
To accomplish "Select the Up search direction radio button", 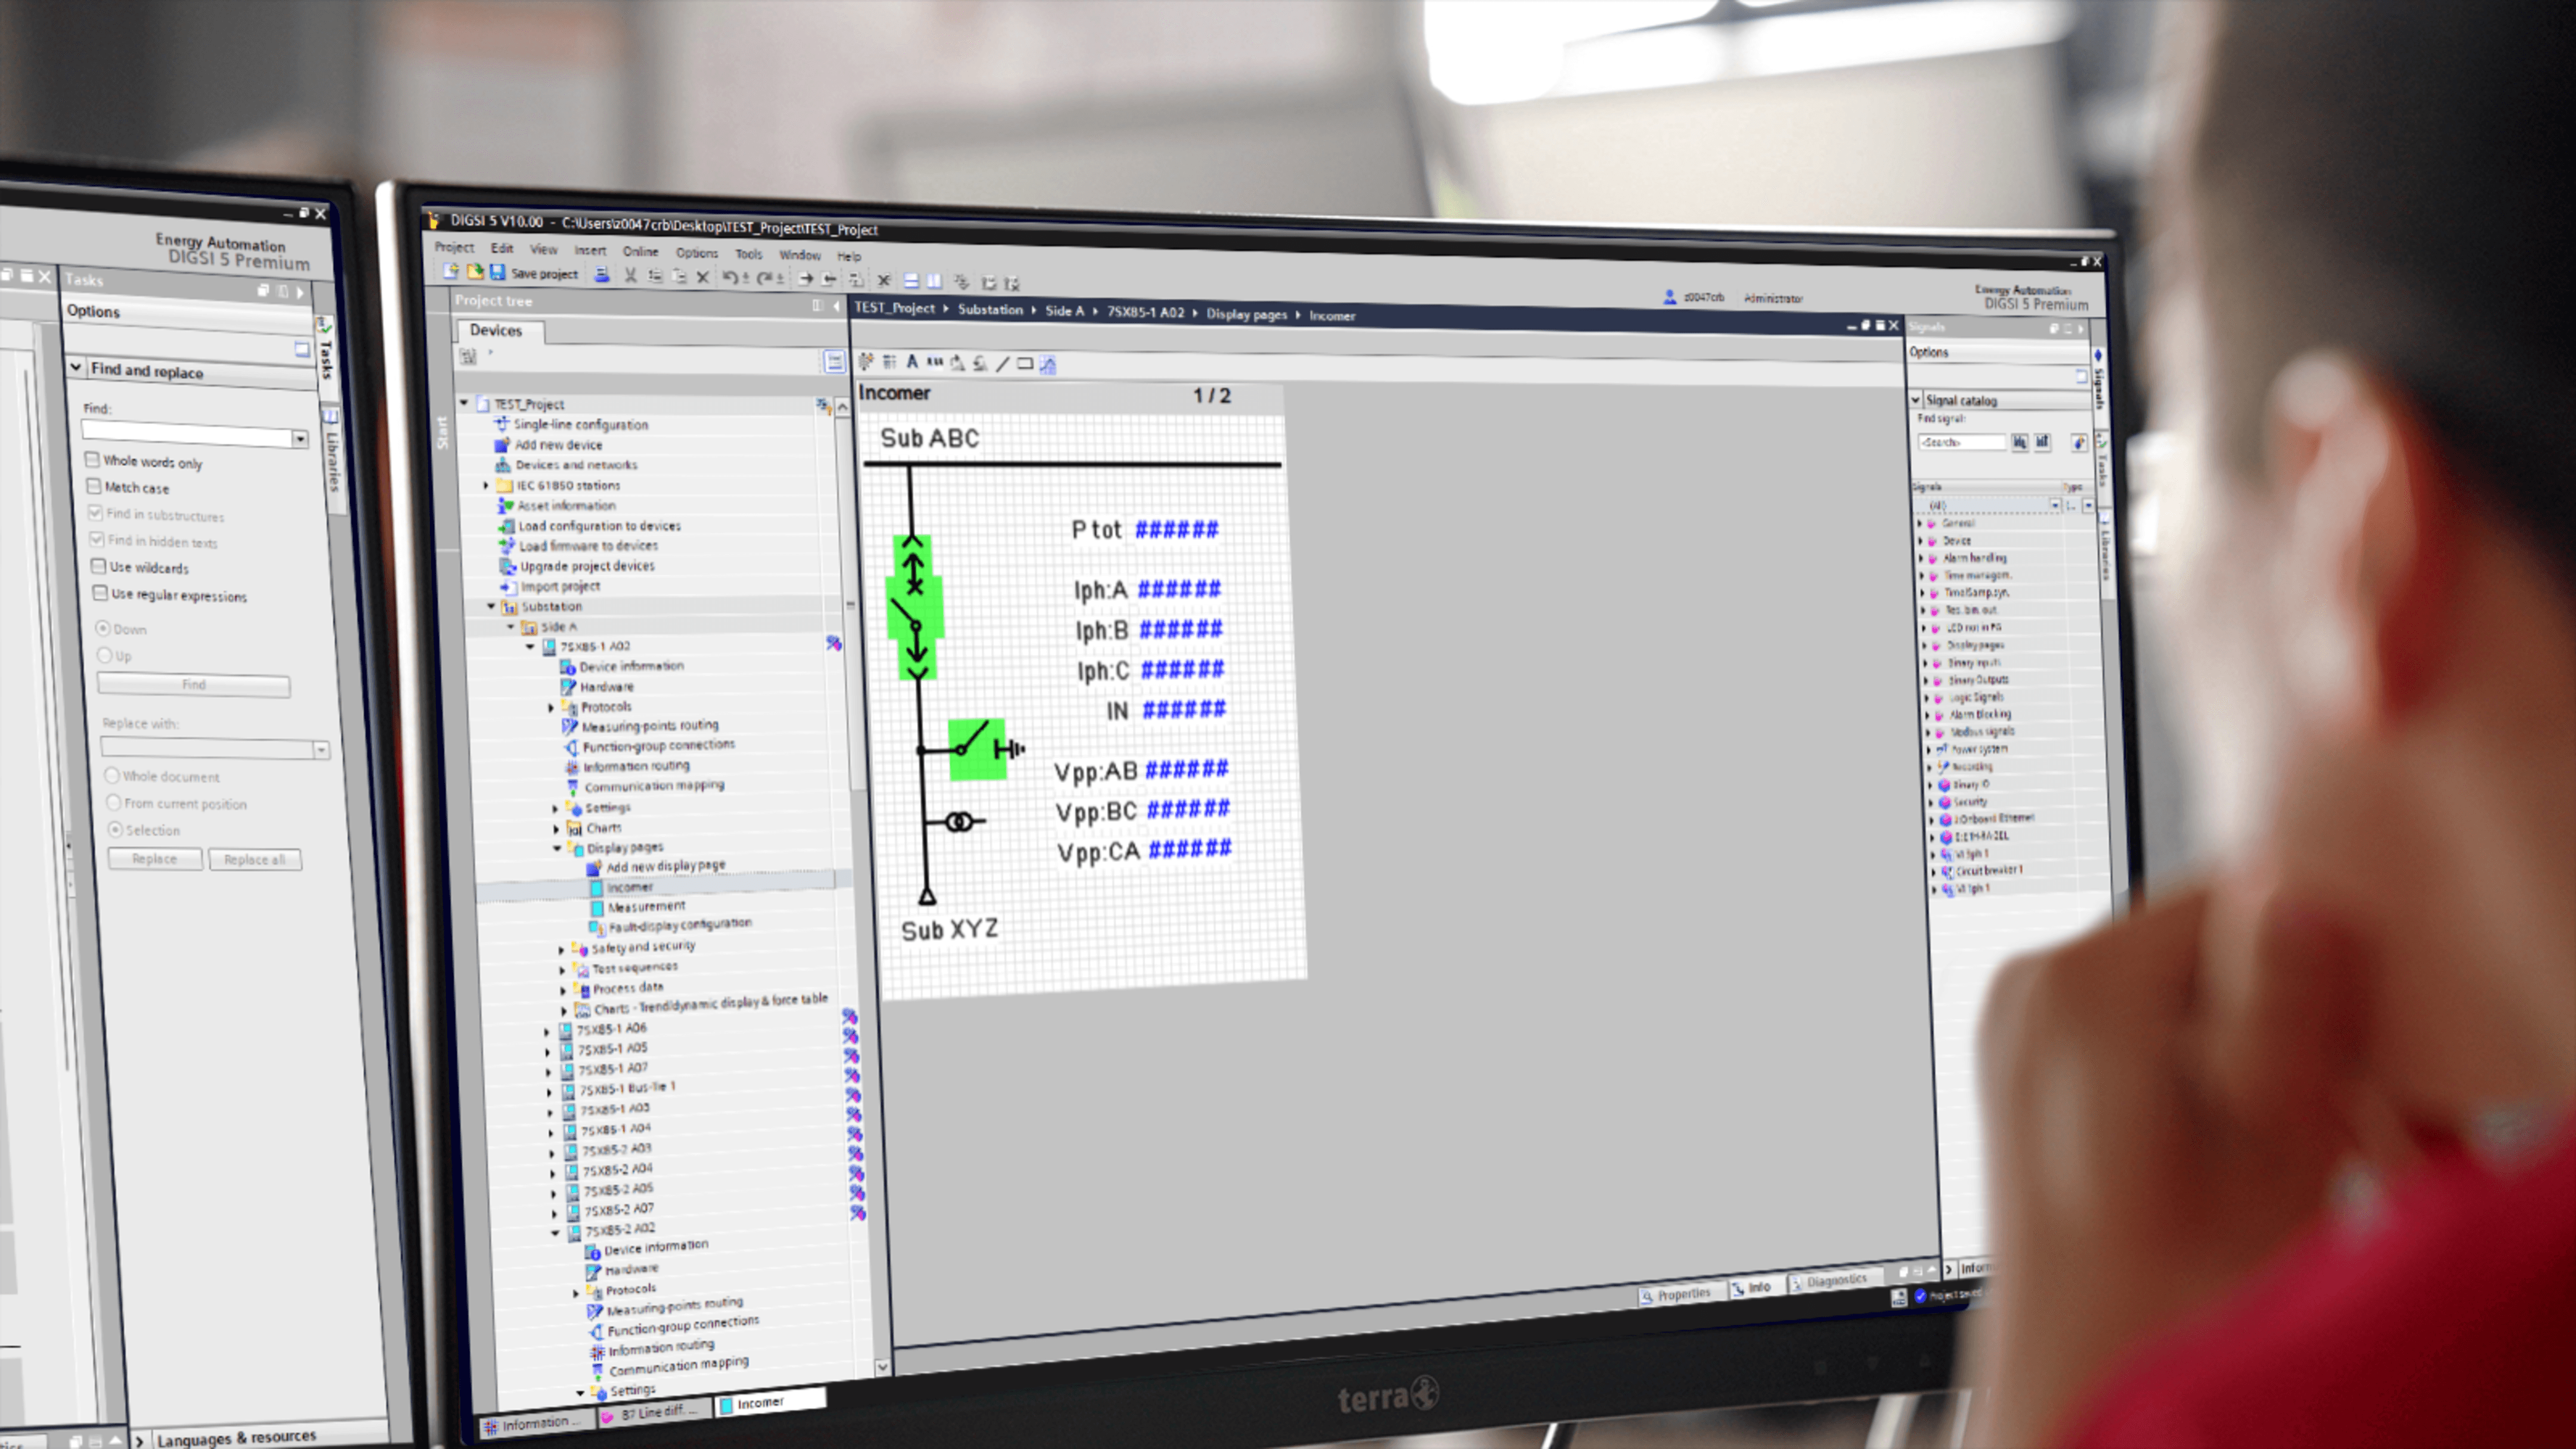I will (x=104, y=655).
